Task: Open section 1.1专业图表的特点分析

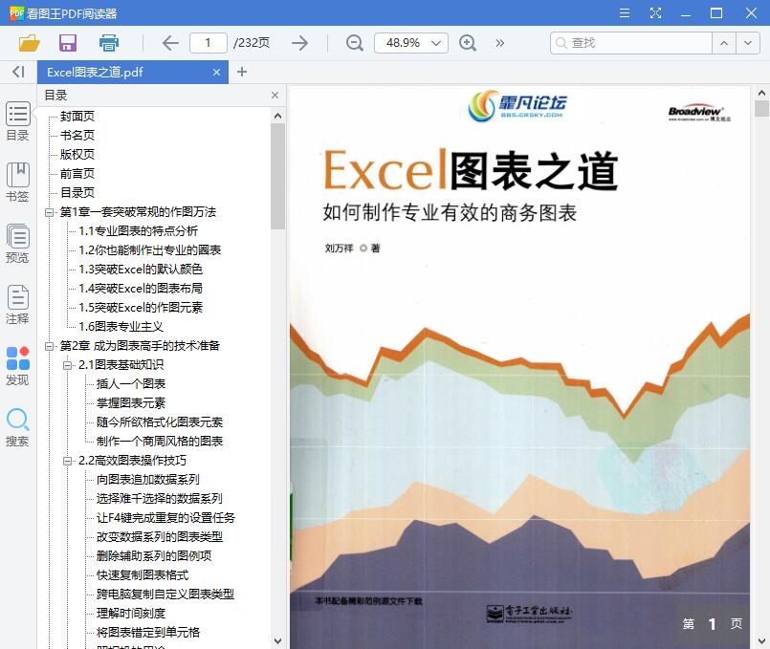Action: 138,231
